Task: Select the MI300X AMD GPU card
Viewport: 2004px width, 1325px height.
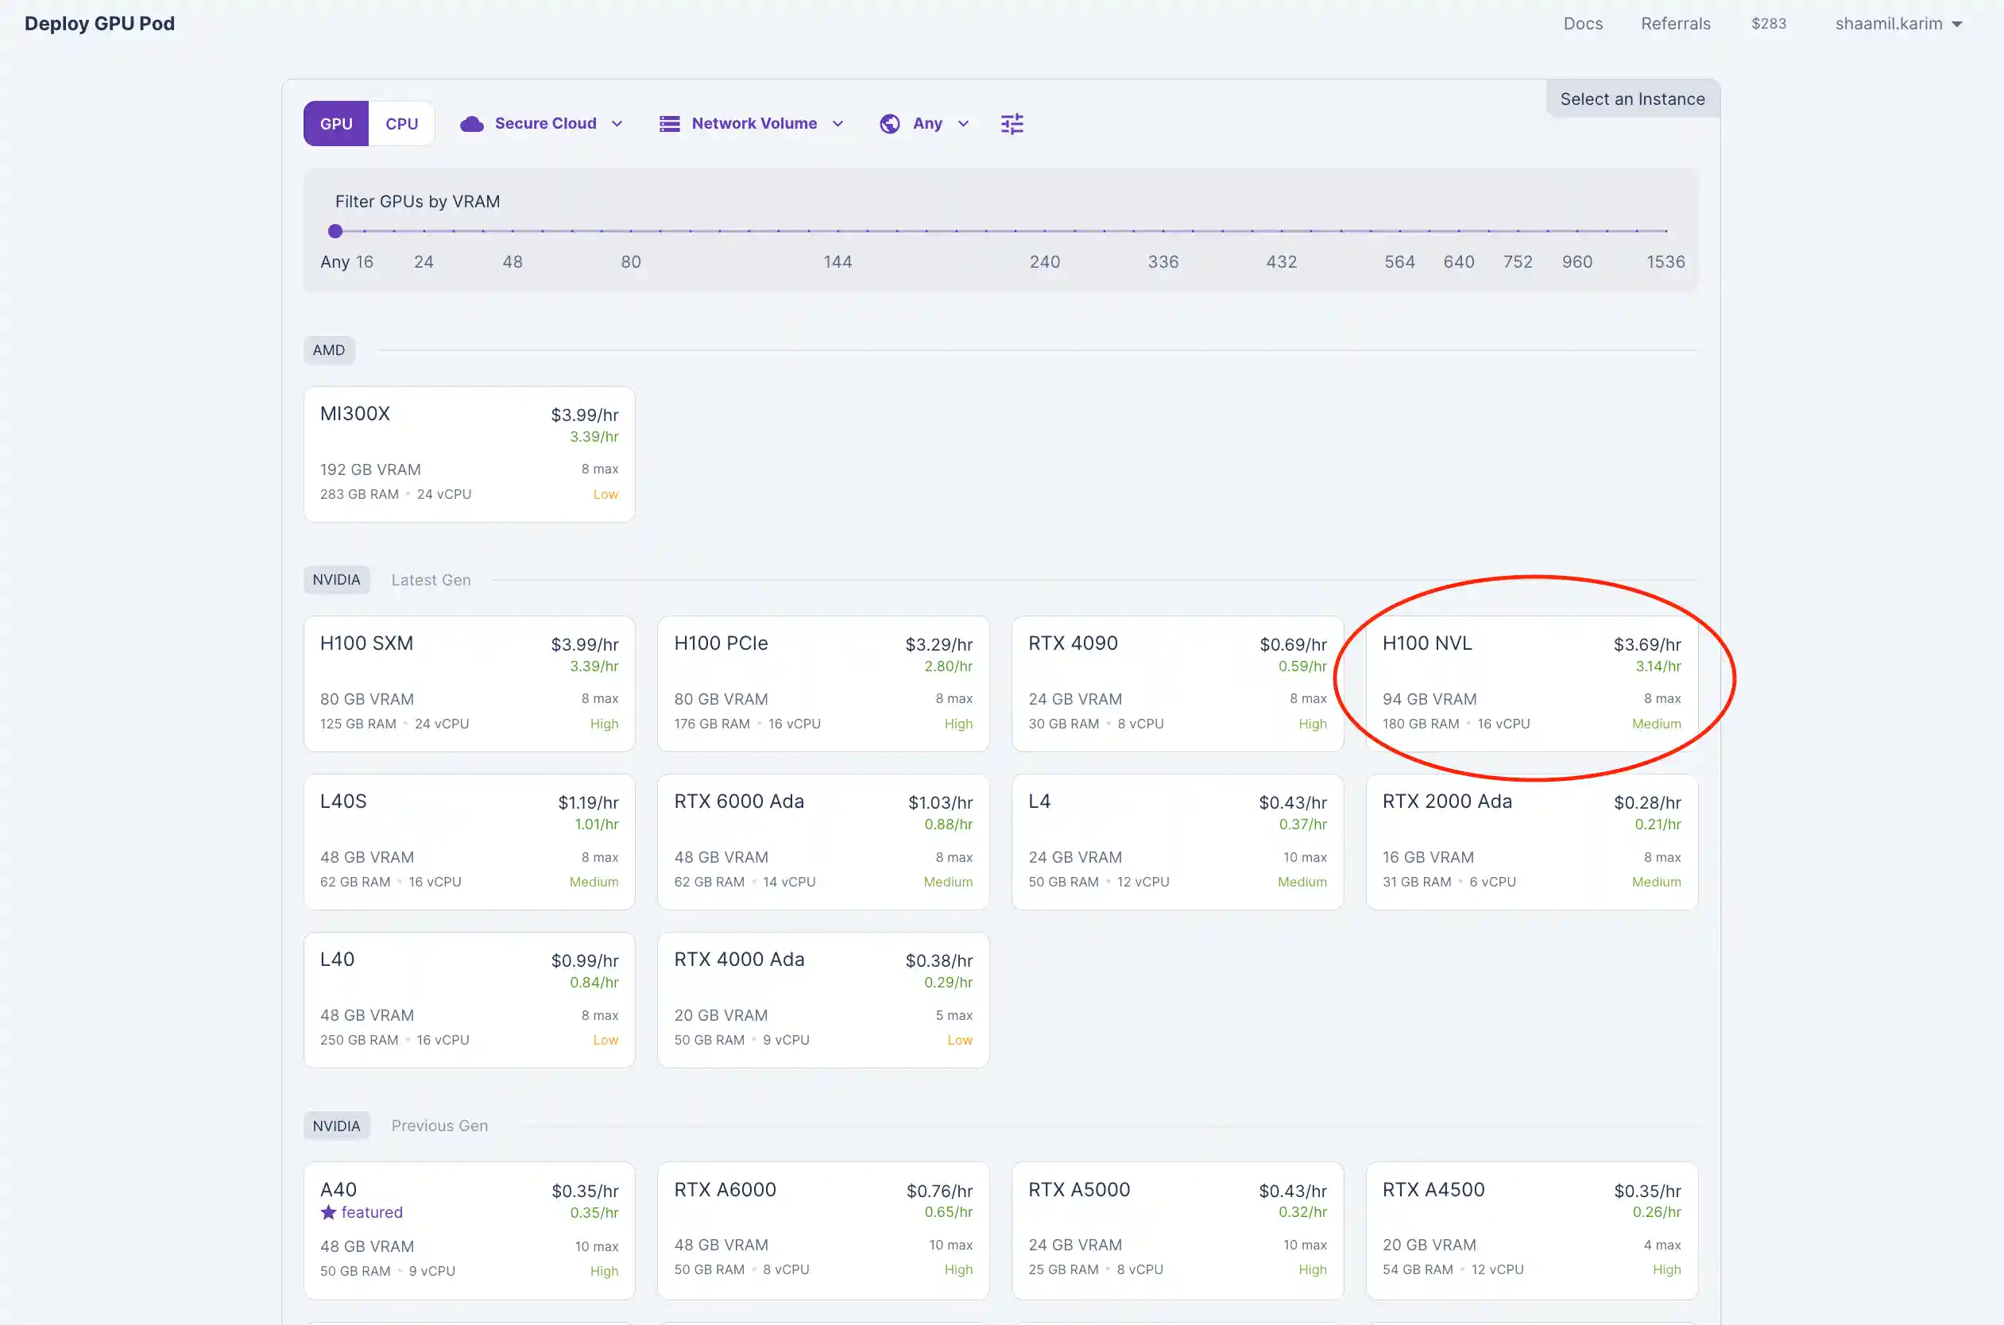Action: coord(469,454)
